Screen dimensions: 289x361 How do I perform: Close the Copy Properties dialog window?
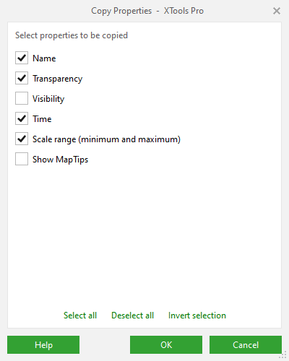[x=277, y=11]
